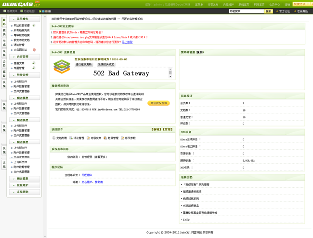
Task: Click the 说明 link in 赞助商链接 header
Action: (200, 52)
